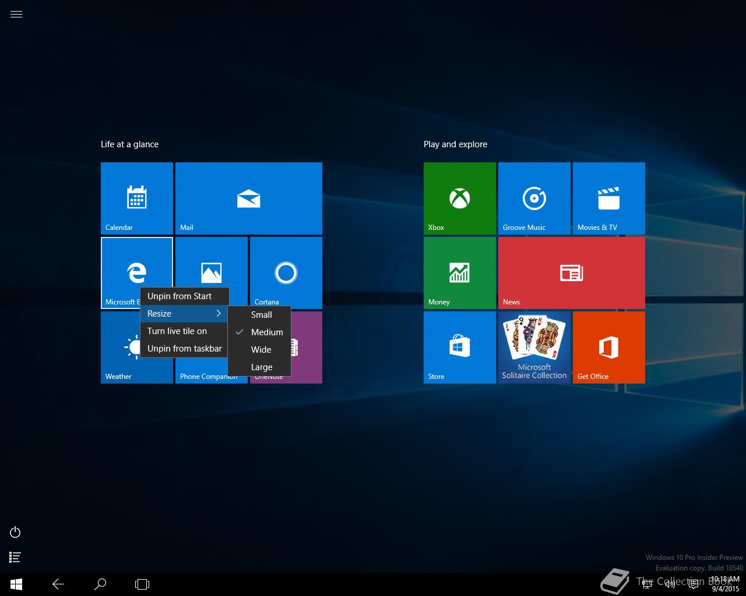Click the Windows Start button
Image resolution: width=746 pixels, height=596 pixels.
pos(16,584)
